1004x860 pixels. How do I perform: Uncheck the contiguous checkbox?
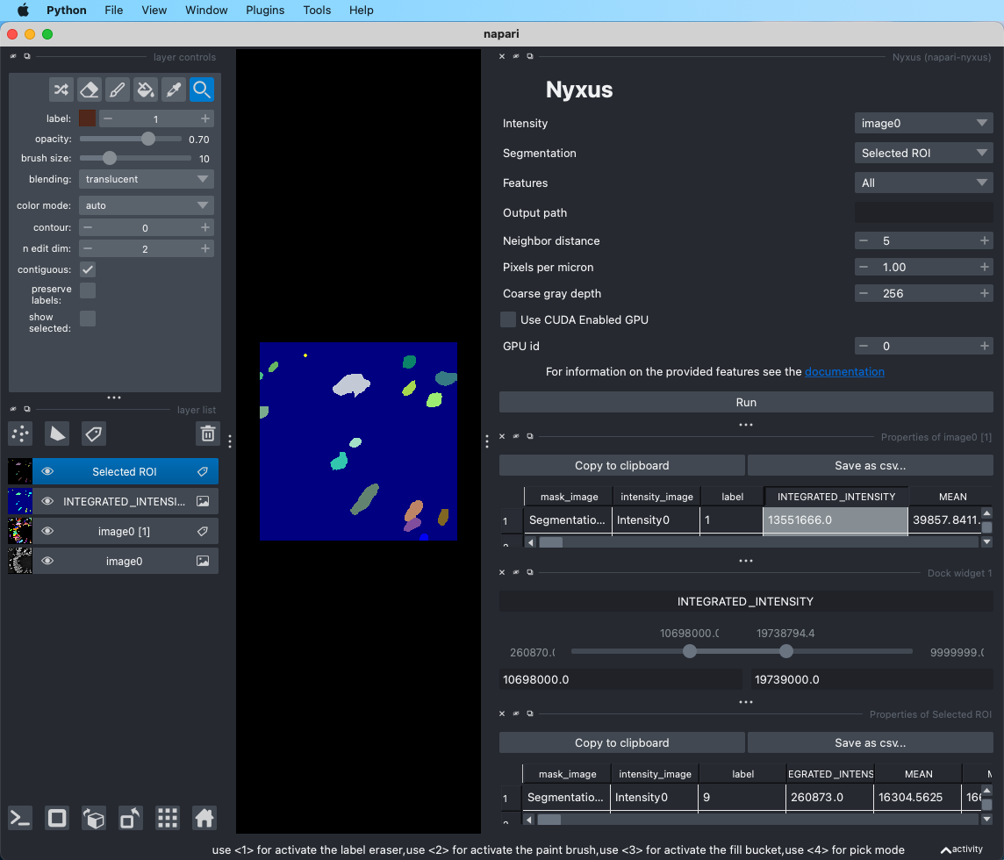[x=88, y=269]
